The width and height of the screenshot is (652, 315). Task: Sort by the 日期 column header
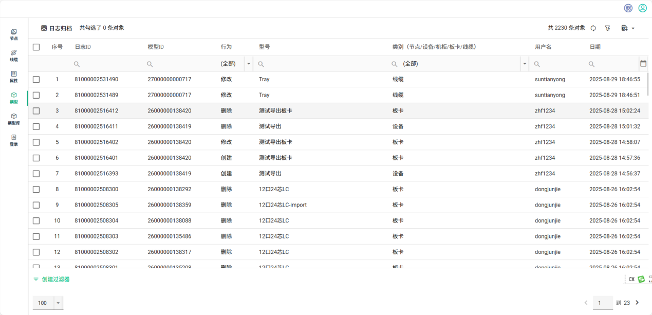595,47
